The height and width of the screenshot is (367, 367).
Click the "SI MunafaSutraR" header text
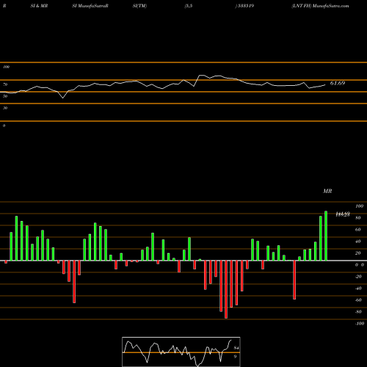[90, 6]
